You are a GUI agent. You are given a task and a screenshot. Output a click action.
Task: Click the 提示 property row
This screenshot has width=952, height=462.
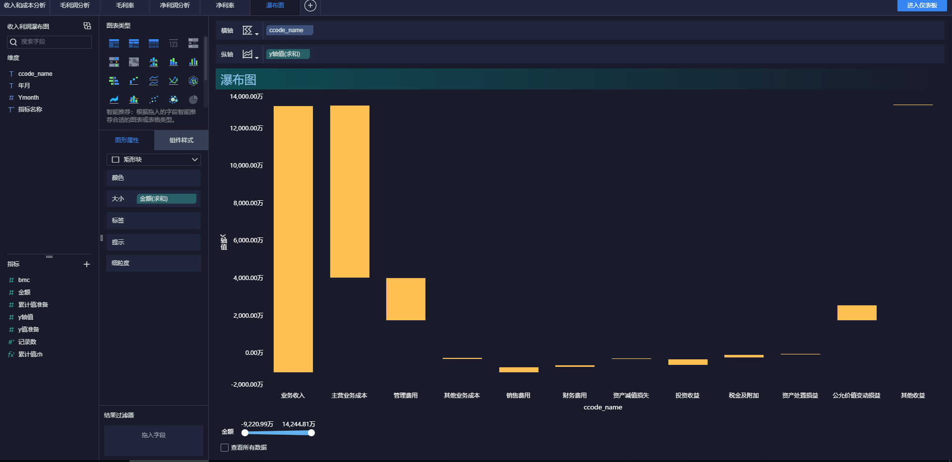point(154,242)
